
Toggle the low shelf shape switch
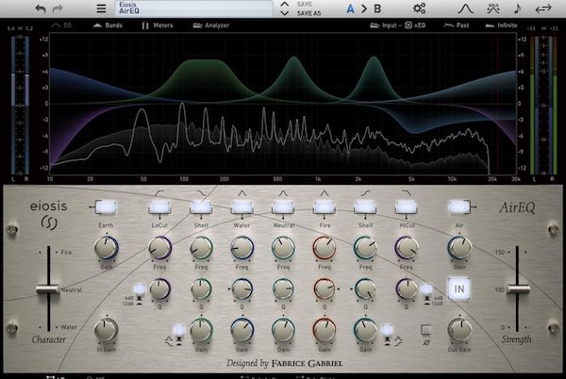point(178,330)
